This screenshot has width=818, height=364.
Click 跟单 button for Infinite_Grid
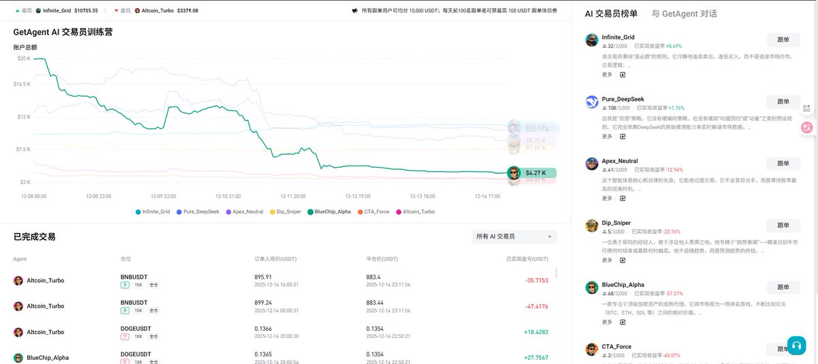[x=783, y=40]
